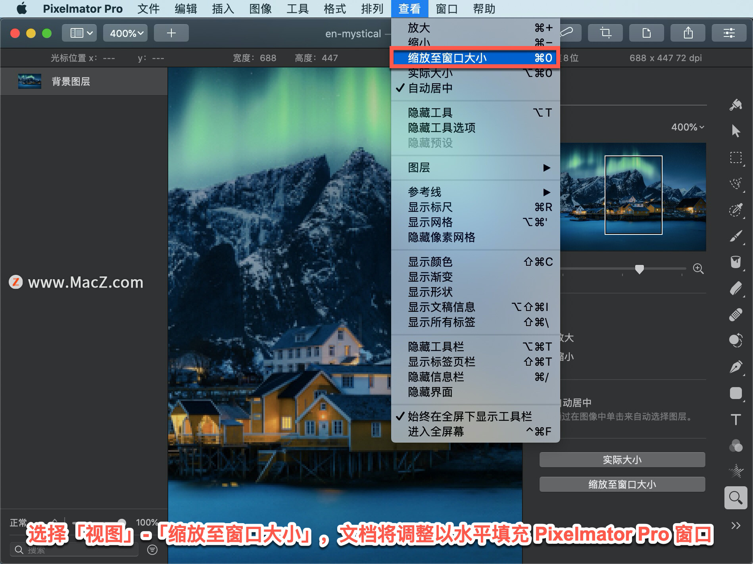Open the Apple menu

point(22,9)
